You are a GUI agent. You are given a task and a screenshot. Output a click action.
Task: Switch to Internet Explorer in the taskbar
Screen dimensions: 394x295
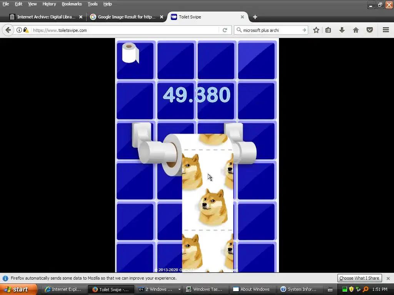coord(63,289)
